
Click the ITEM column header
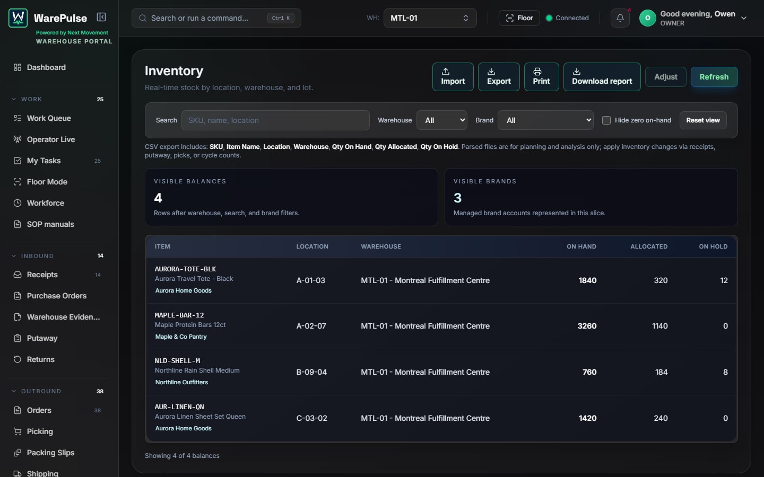162,246
